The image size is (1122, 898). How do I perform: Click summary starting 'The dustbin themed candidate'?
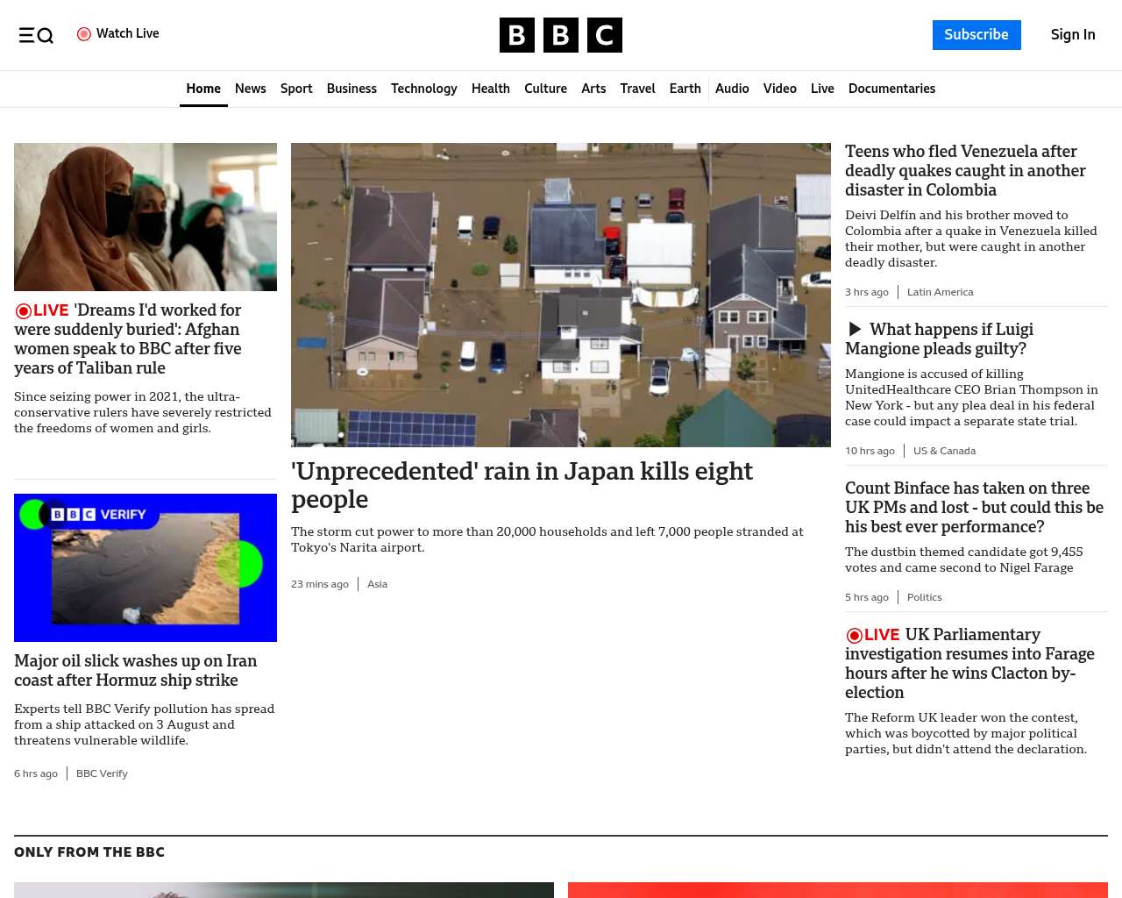coord(964,559)
